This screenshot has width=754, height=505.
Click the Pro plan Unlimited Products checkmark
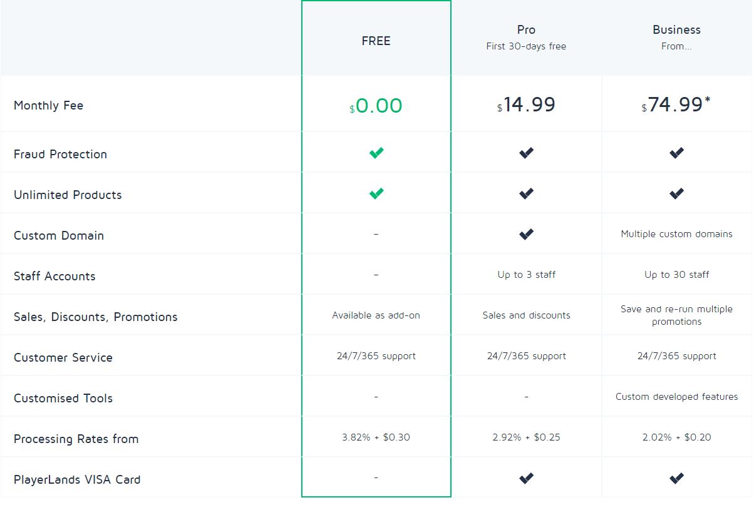pos(527,193)
